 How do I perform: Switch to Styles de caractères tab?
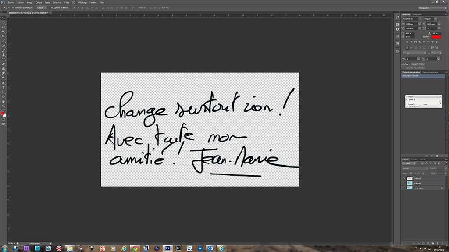click(x=430, y=72)
